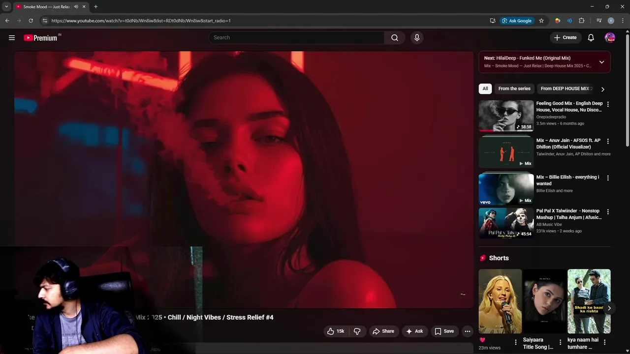Open Feeling Good Mix video thumbnail
Screen dimensions: 630x354
point(506,116)
